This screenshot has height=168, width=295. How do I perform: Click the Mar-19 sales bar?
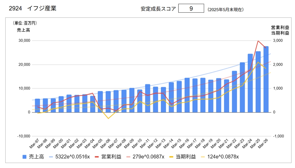211,96
